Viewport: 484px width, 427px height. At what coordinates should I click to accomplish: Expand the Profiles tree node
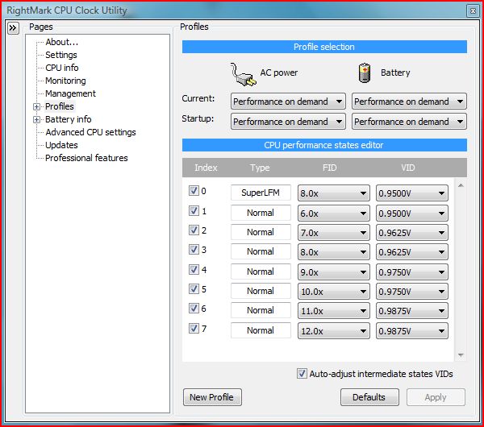coord(36,106)
